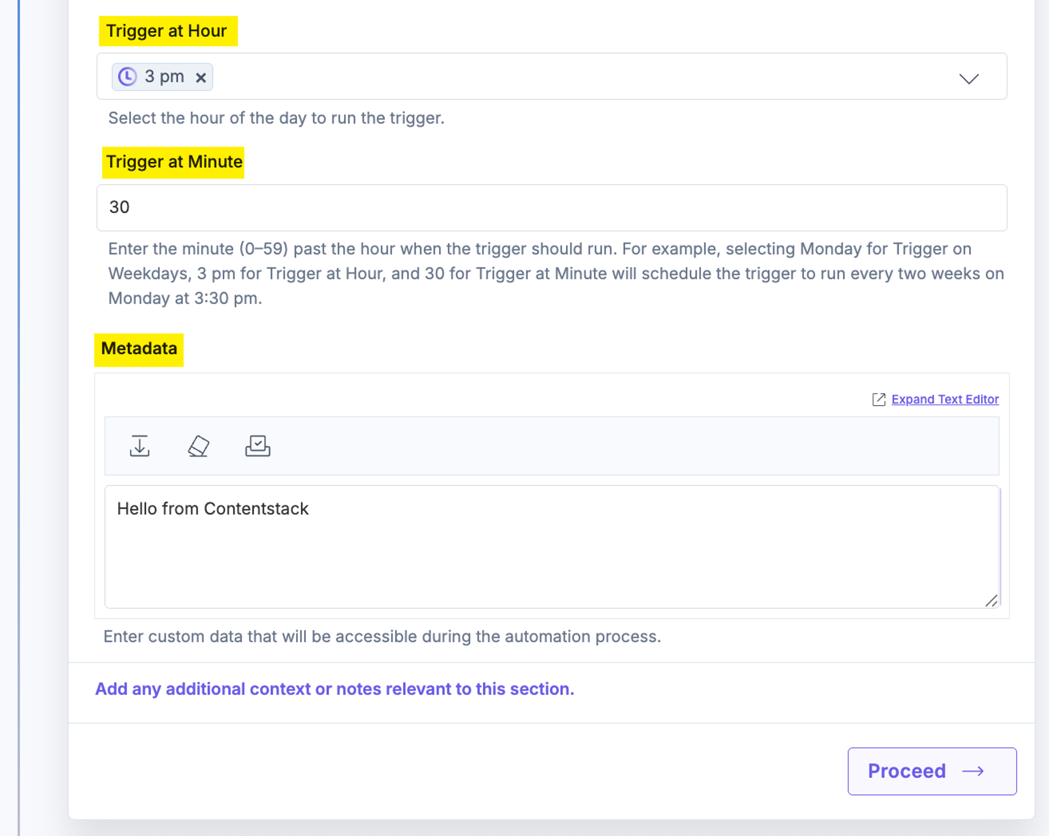Click inside the Metadata text area
This screenshot has width=1049, height=836.
tap(552, 547)
